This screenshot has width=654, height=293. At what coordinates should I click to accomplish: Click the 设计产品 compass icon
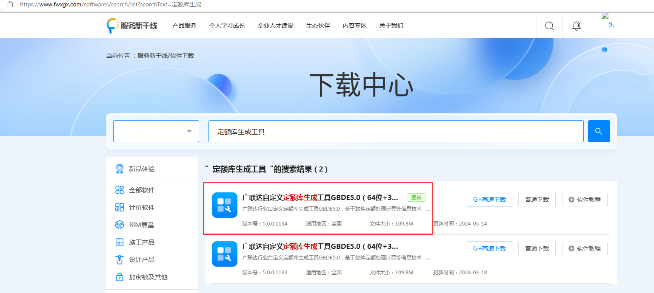pos(120,259)
